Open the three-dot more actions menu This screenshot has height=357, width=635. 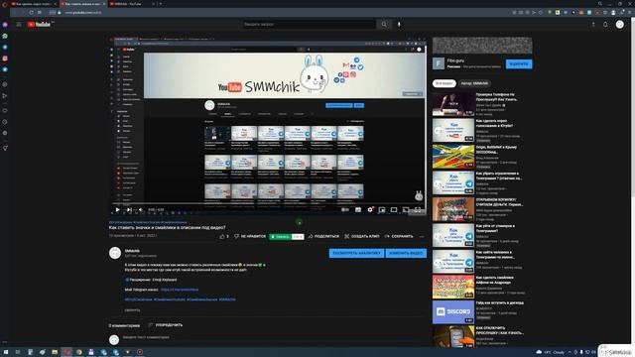[422, 236]
